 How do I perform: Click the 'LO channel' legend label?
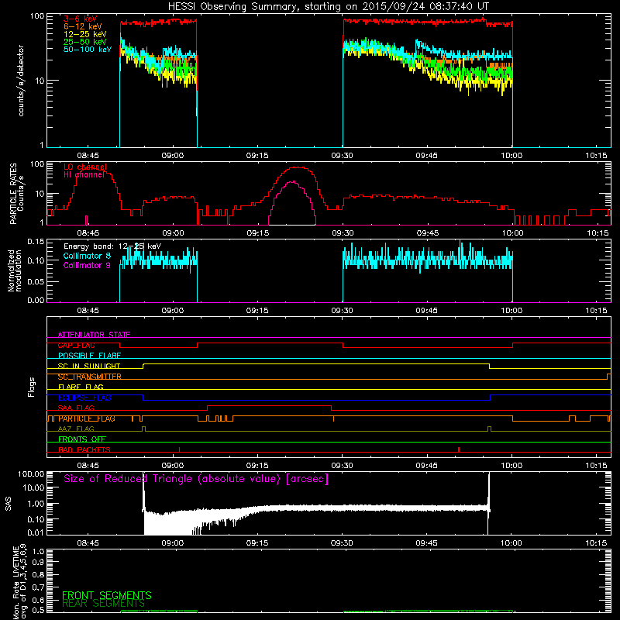pos(85,167)
